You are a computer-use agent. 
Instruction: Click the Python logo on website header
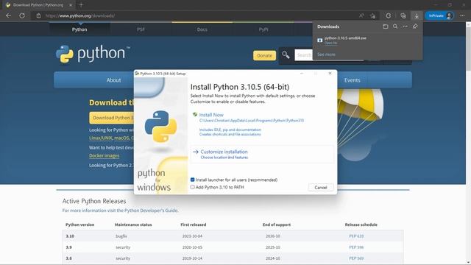pyautogui.click(x=93, y=54)
